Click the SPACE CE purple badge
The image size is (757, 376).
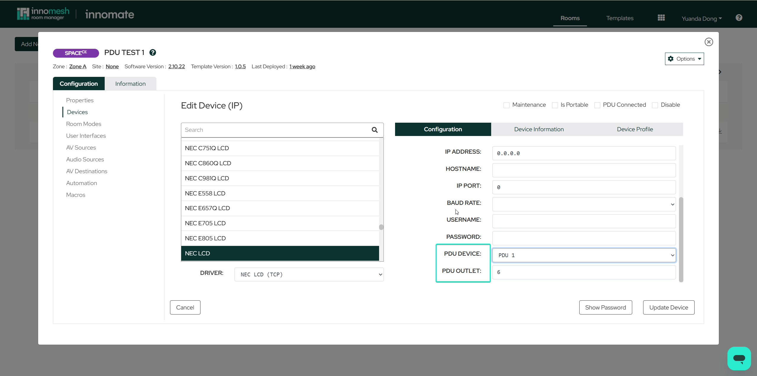pyautogui.click(x=76, y=53)
